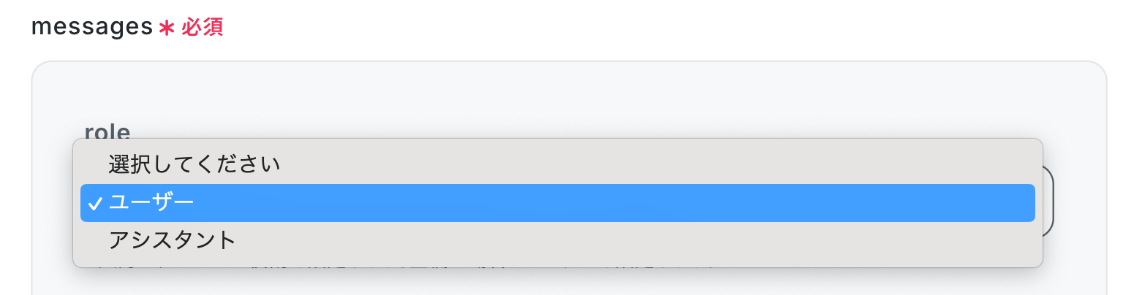The image size is (1142, 295).
Task: Select the blue highlighted row in the list
Action: coord(557,202)
